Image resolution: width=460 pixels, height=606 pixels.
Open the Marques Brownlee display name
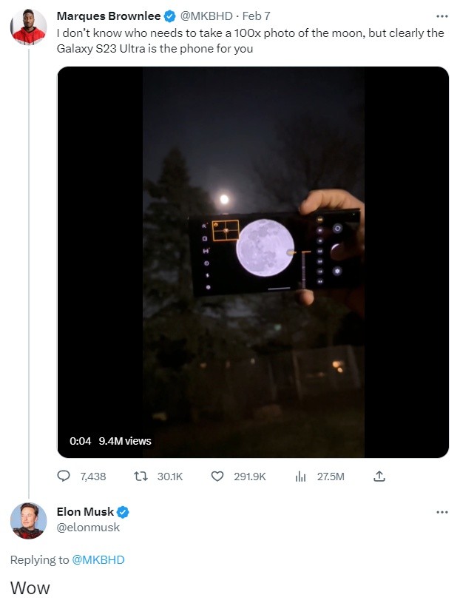(109, 16)
